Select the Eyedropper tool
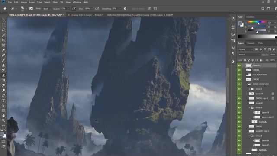 3,50
